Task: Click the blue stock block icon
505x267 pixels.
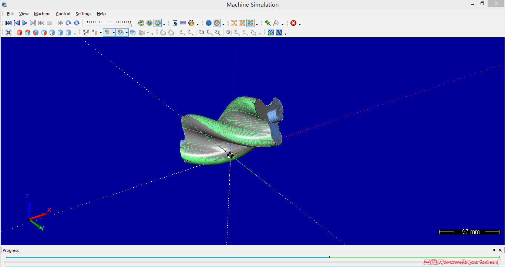Action: (x=133, y=32)
